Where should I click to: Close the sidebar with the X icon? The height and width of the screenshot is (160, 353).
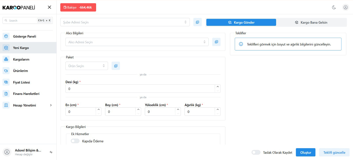(49, 7)
